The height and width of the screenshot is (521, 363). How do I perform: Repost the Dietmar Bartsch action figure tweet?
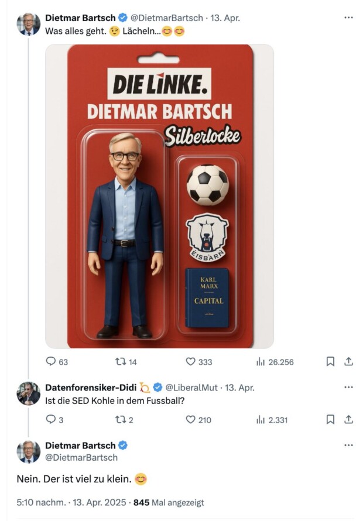click(x=121, y=362)
